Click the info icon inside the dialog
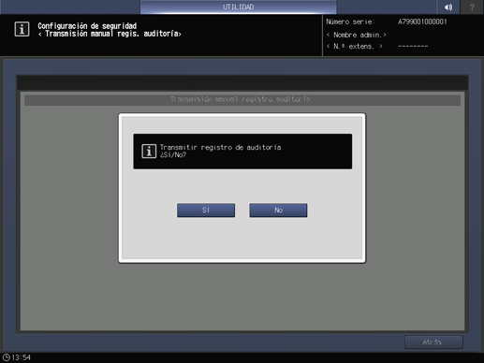This screenshot has height=363, width=484. pyautogui.click(x=149, y=152)
